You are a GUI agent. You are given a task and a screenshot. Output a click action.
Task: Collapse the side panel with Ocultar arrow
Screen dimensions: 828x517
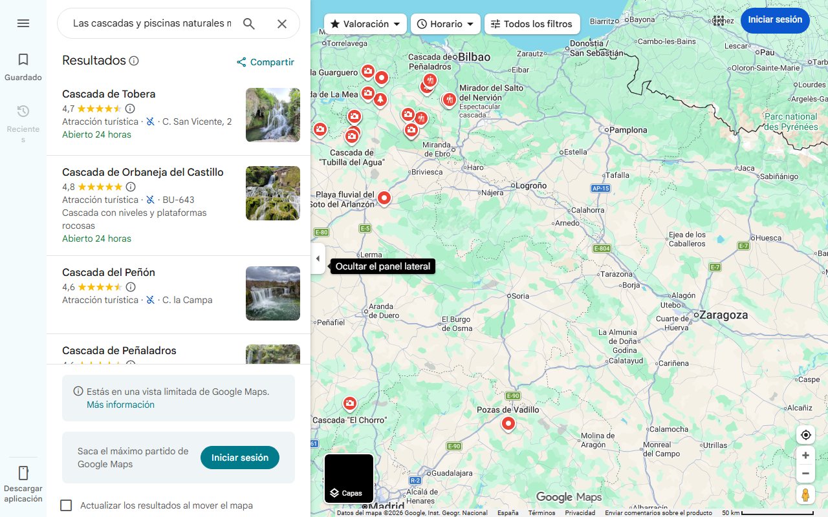click(318, 258)
